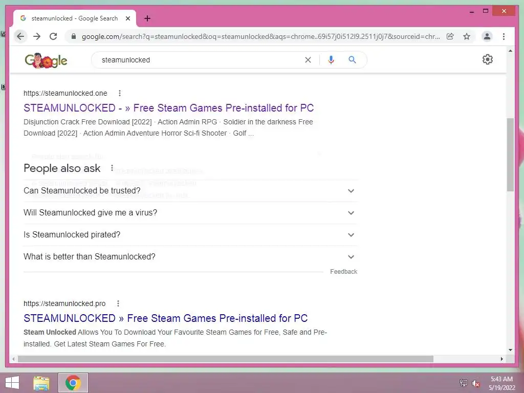Select the steamunlocked - Google Search tab
Viewport: 524px width, 393px height.
(74, 18)
